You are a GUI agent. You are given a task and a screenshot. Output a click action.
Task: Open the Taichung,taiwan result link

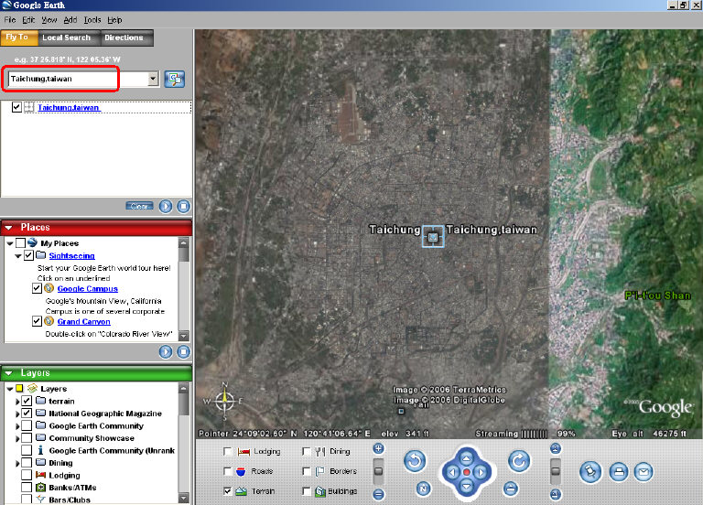(x=69, y=108)
